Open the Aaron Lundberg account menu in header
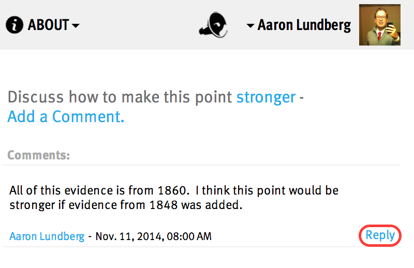 tap(304, 25)
